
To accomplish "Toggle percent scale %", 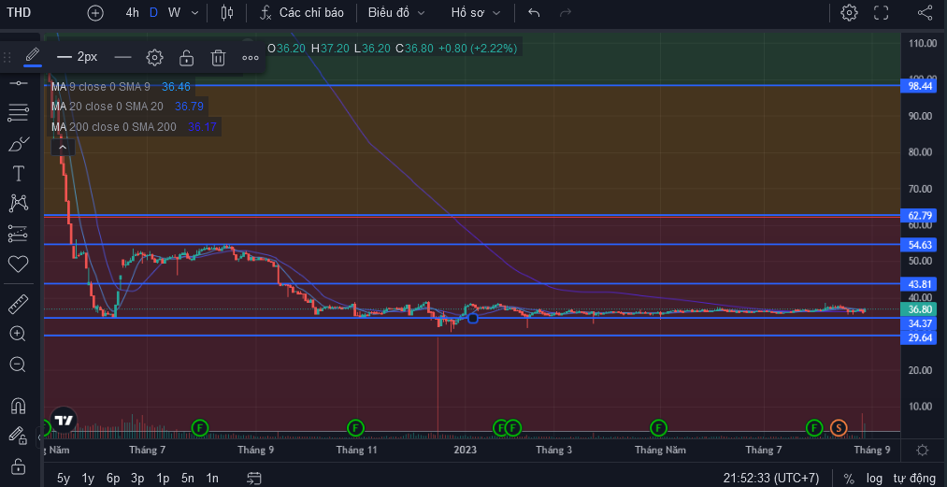I will click(x=849, y=480).
